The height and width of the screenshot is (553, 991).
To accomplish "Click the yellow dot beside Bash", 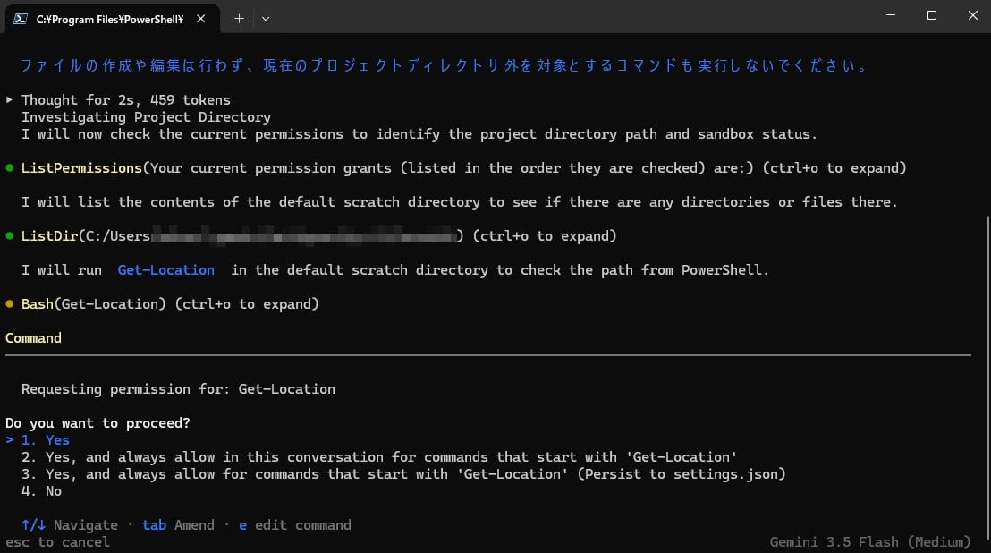I will (x=10, y=304).
